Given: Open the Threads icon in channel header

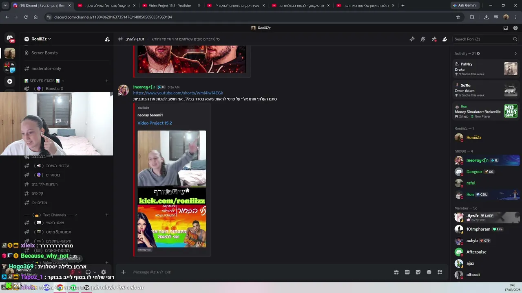Looking at the screenshot, I should click(x=412, y=39).
